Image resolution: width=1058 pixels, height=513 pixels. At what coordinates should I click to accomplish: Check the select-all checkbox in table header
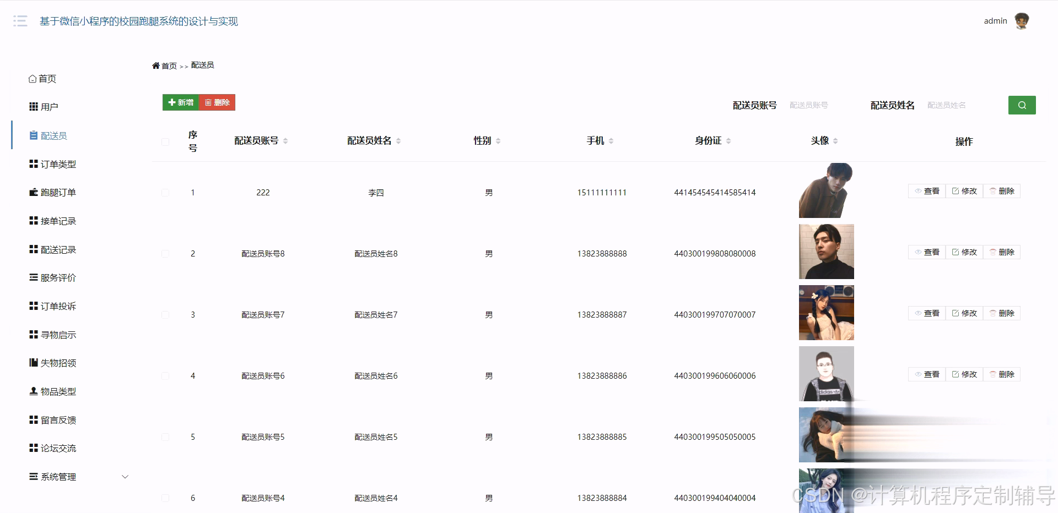point(165,142)
